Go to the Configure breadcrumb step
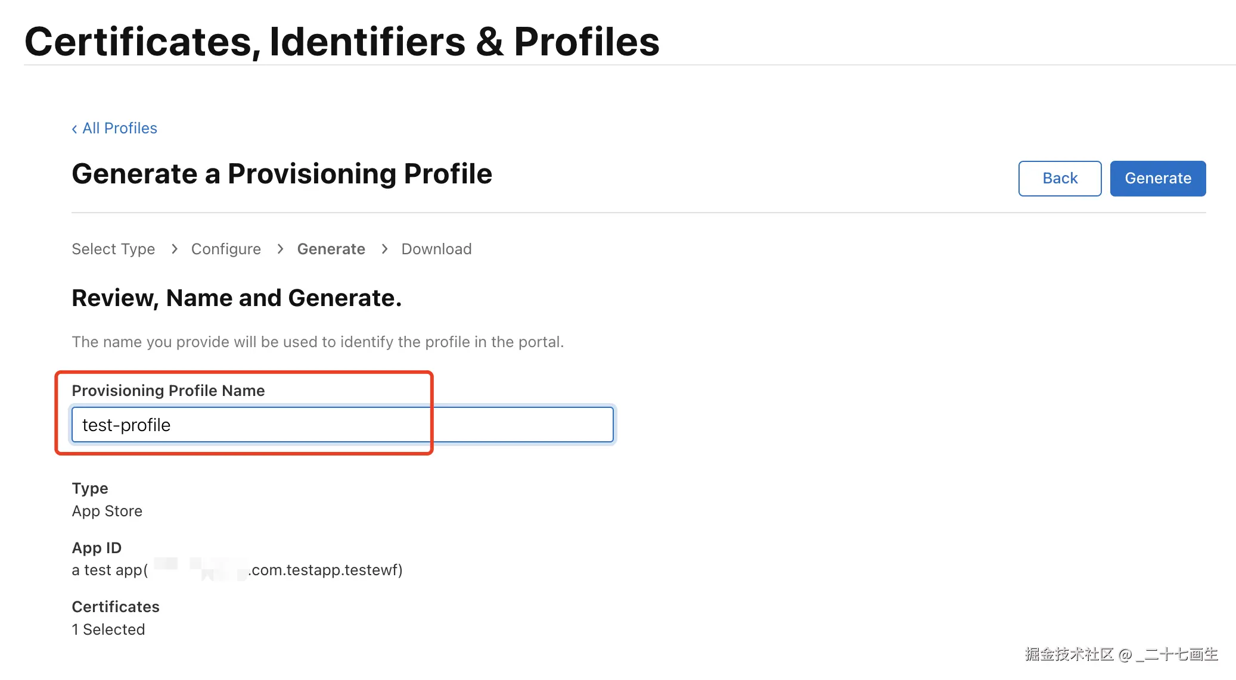This screenshot has height=680, width=1236. pos(226,249)
